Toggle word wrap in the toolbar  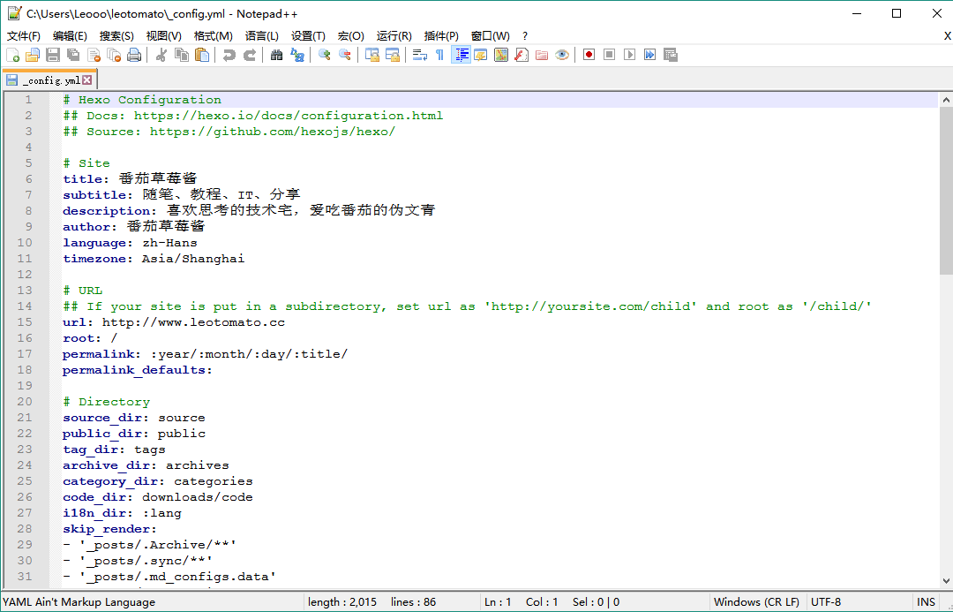(x=420, y=55)
